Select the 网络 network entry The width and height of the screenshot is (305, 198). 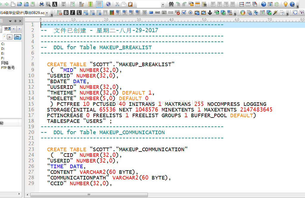pos(5,63)
